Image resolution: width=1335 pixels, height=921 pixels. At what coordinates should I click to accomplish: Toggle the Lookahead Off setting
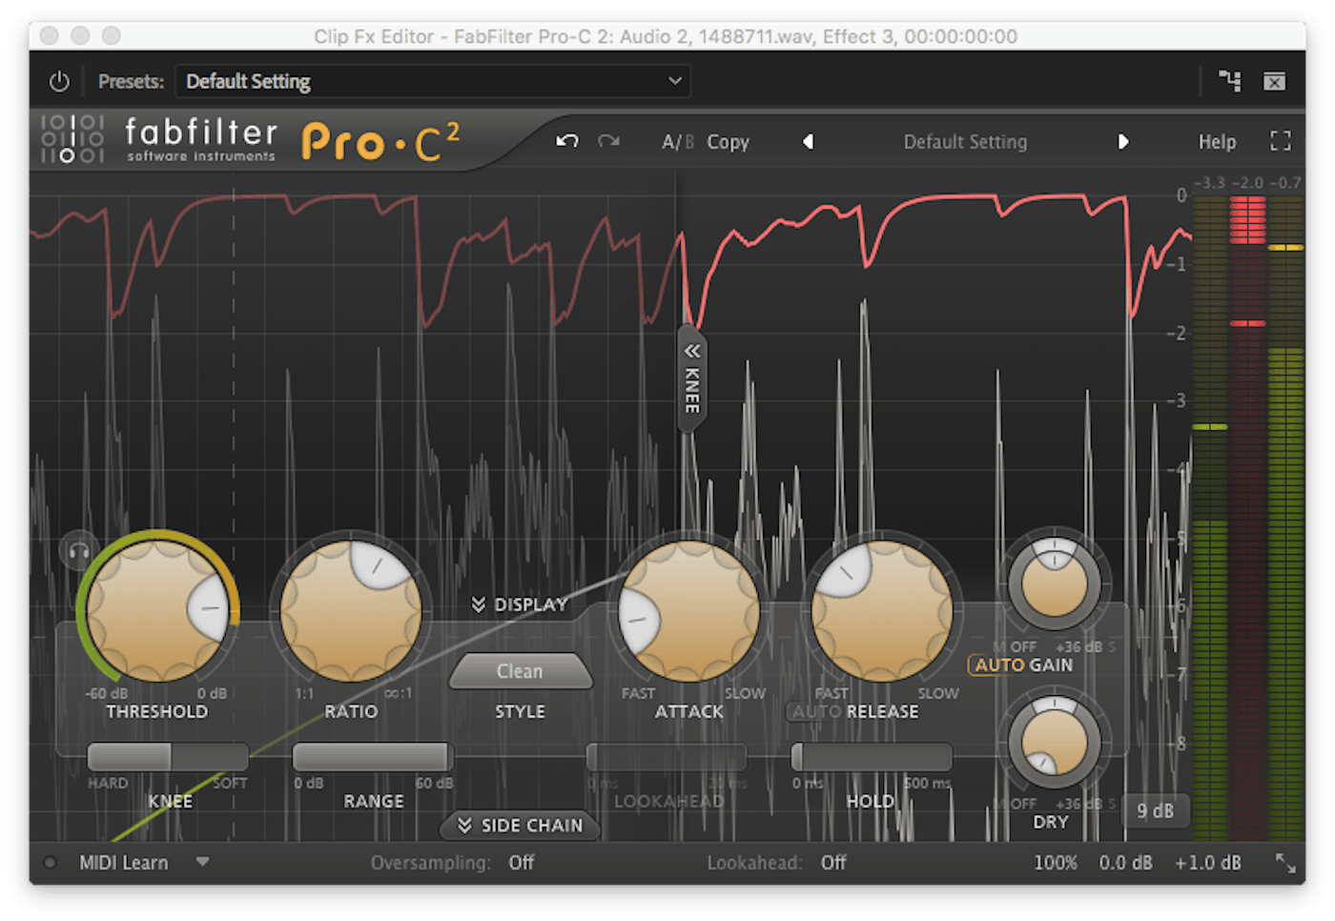click(x=833, y=863)
